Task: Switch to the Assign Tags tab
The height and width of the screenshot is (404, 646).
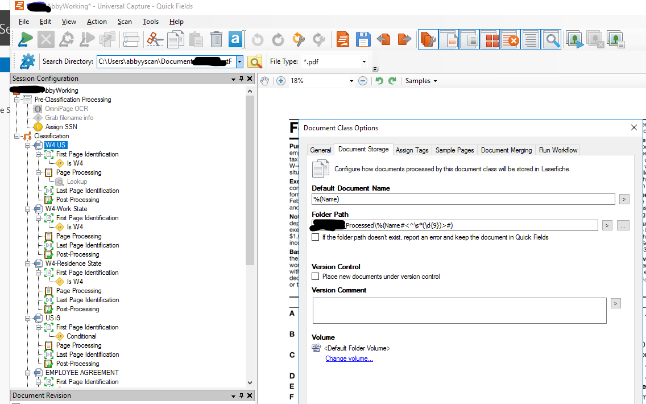Action: (x=412, y=150)
